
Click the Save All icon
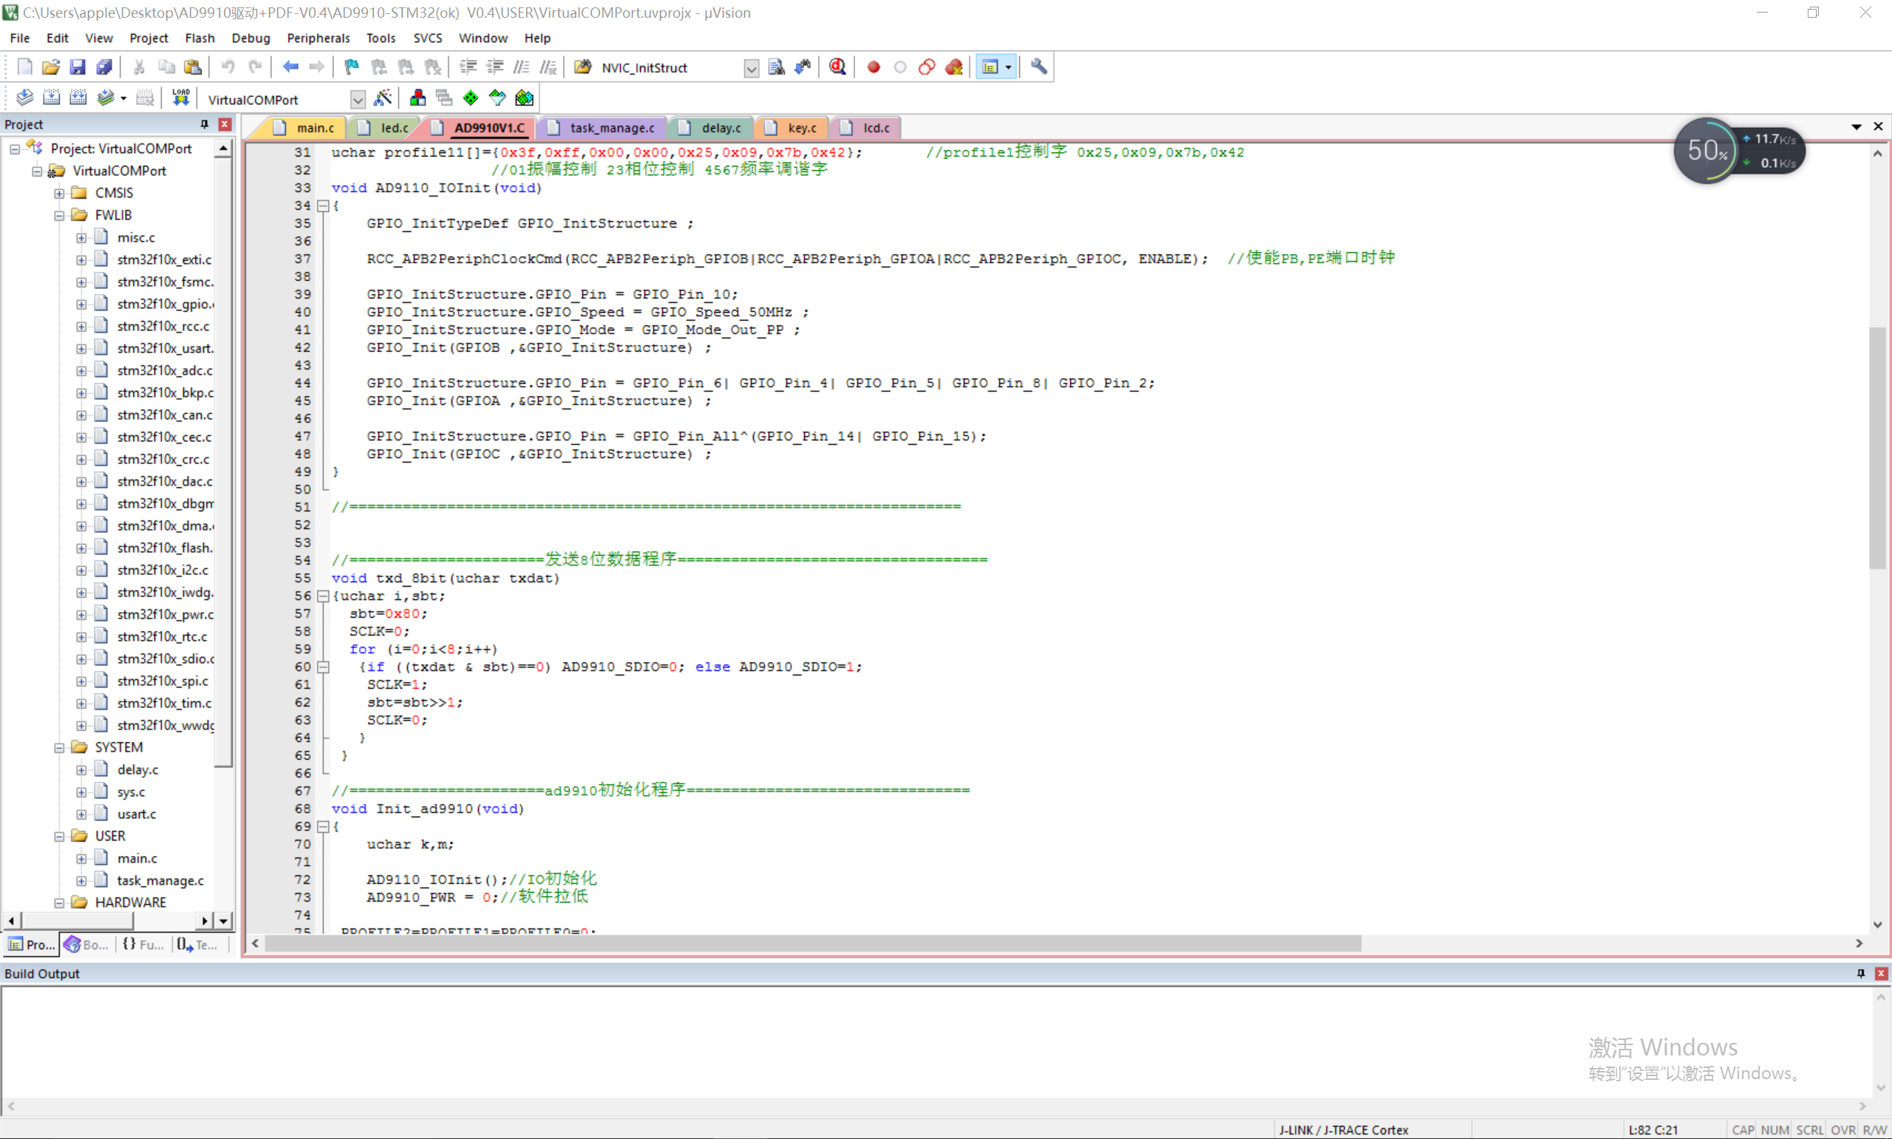click(103, 67)
